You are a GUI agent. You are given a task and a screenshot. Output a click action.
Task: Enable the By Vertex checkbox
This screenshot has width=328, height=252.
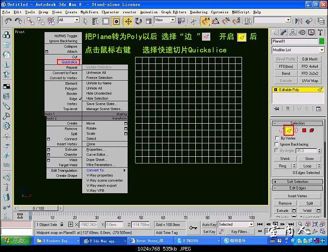pyautogui.click(x=277, y=139)
